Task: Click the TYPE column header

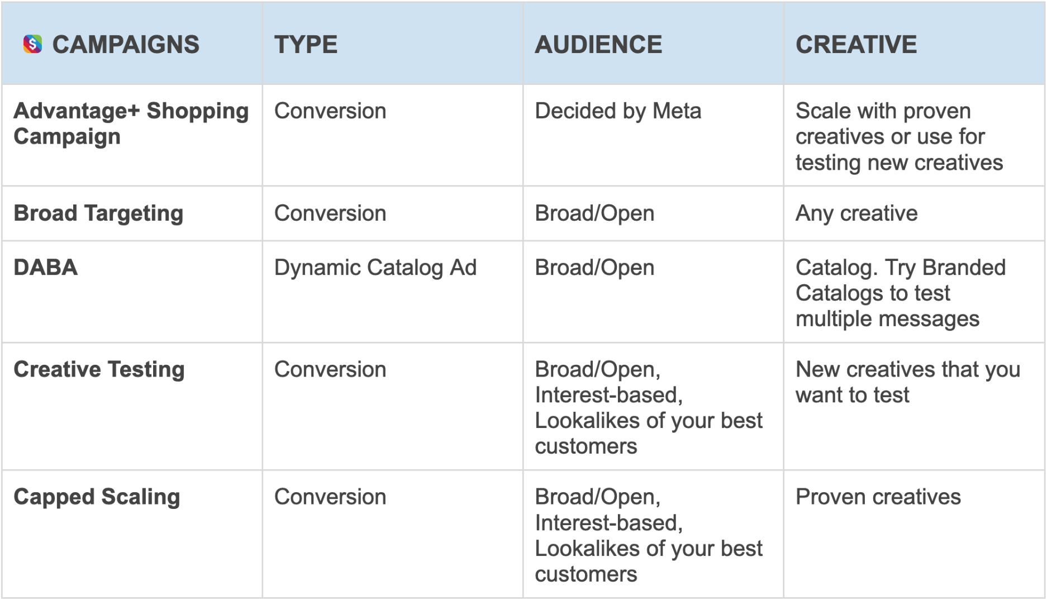Action: 306,45
